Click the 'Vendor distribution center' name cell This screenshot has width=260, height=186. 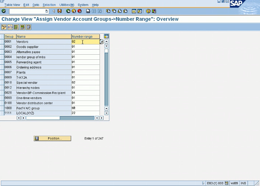(x=44, y=103)
